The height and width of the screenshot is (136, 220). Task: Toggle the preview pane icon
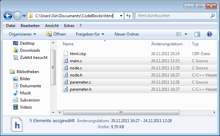coord(197,34)
